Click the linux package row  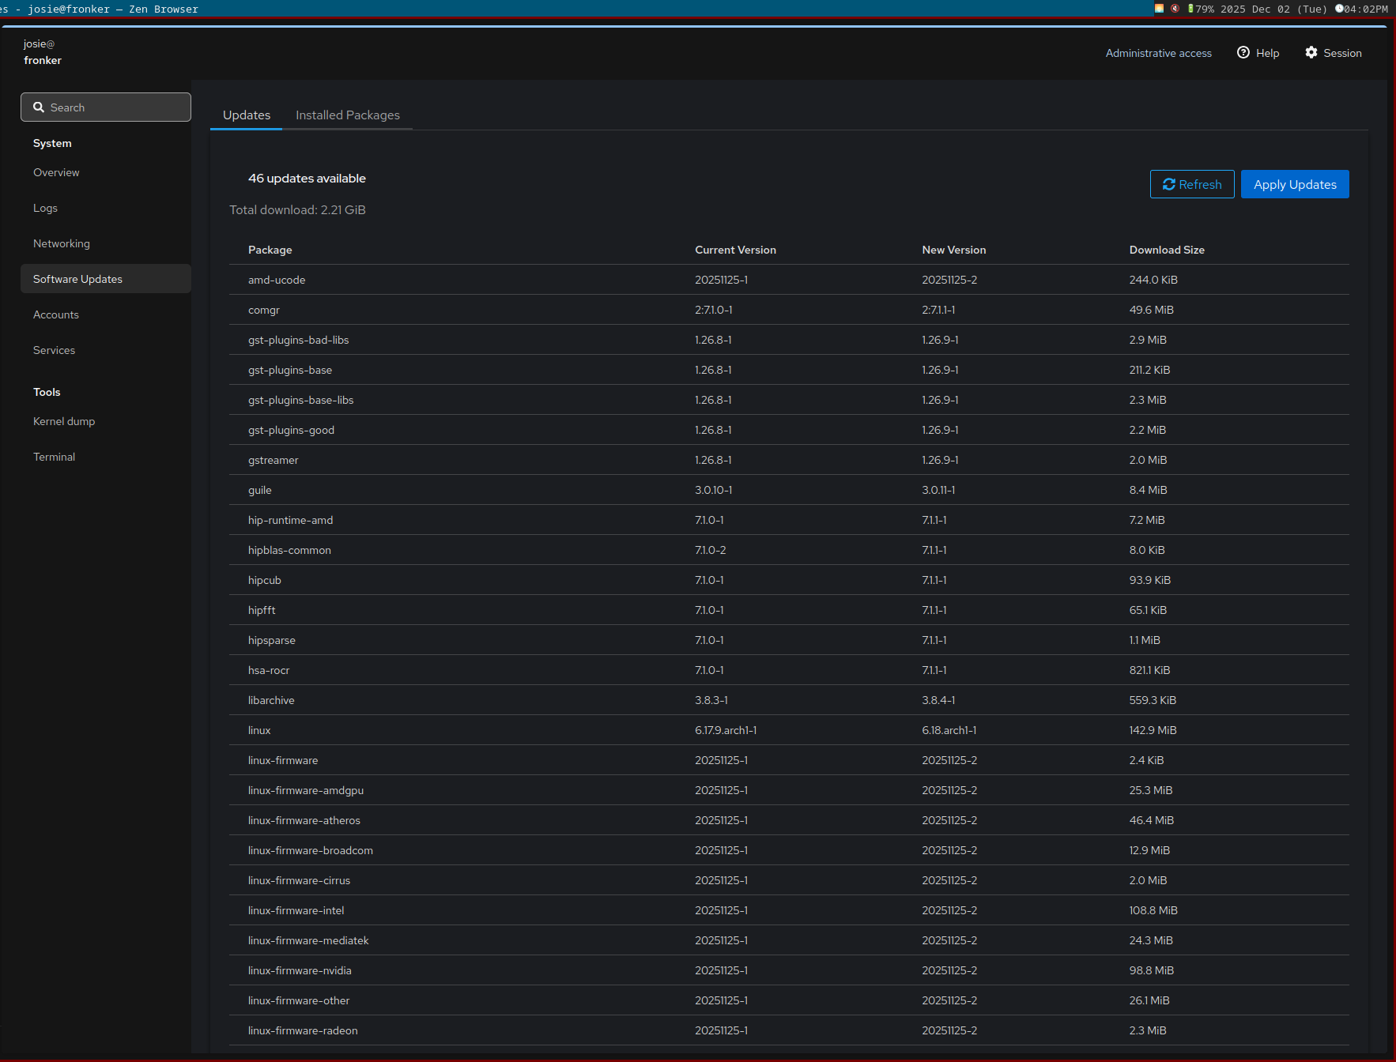click(x=259, y=730)
